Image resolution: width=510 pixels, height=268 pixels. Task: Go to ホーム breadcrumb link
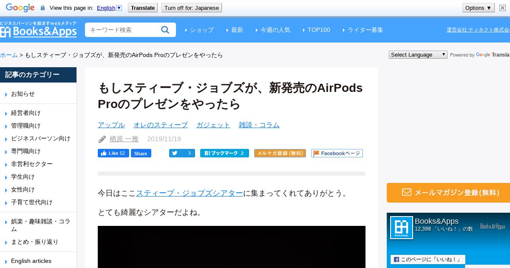coord(9,55)
